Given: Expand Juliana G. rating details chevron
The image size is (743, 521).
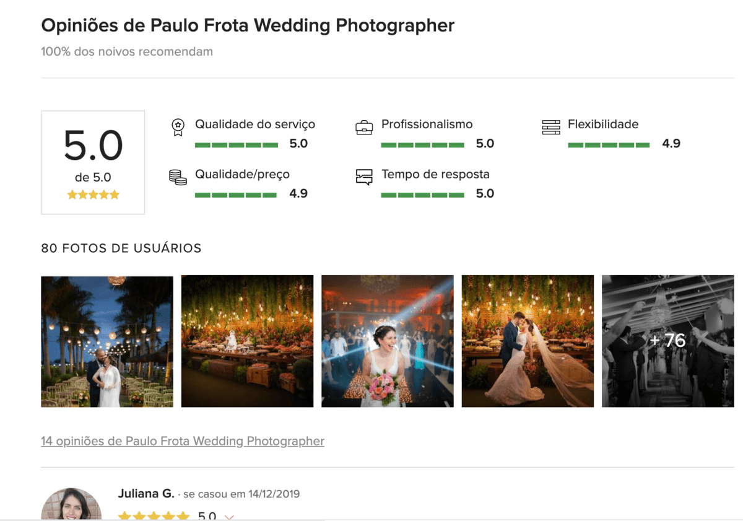Looking at the screenshot, I should (229, 517).
